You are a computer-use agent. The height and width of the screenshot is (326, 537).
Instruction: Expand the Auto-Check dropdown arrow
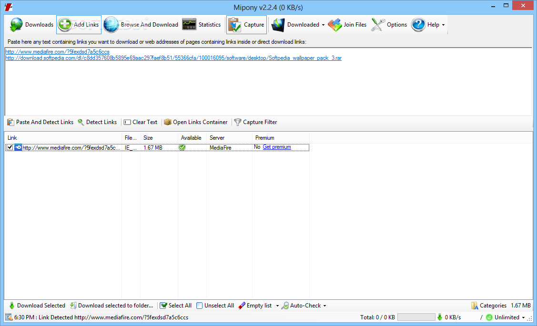324,306
